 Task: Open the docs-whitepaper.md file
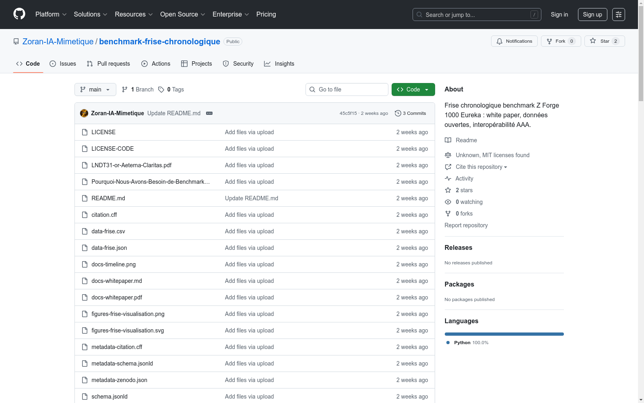point(117,281)
